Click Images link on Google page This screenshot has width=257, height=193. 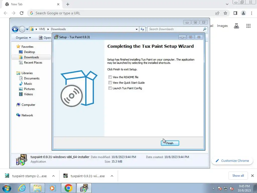[222, 26]
